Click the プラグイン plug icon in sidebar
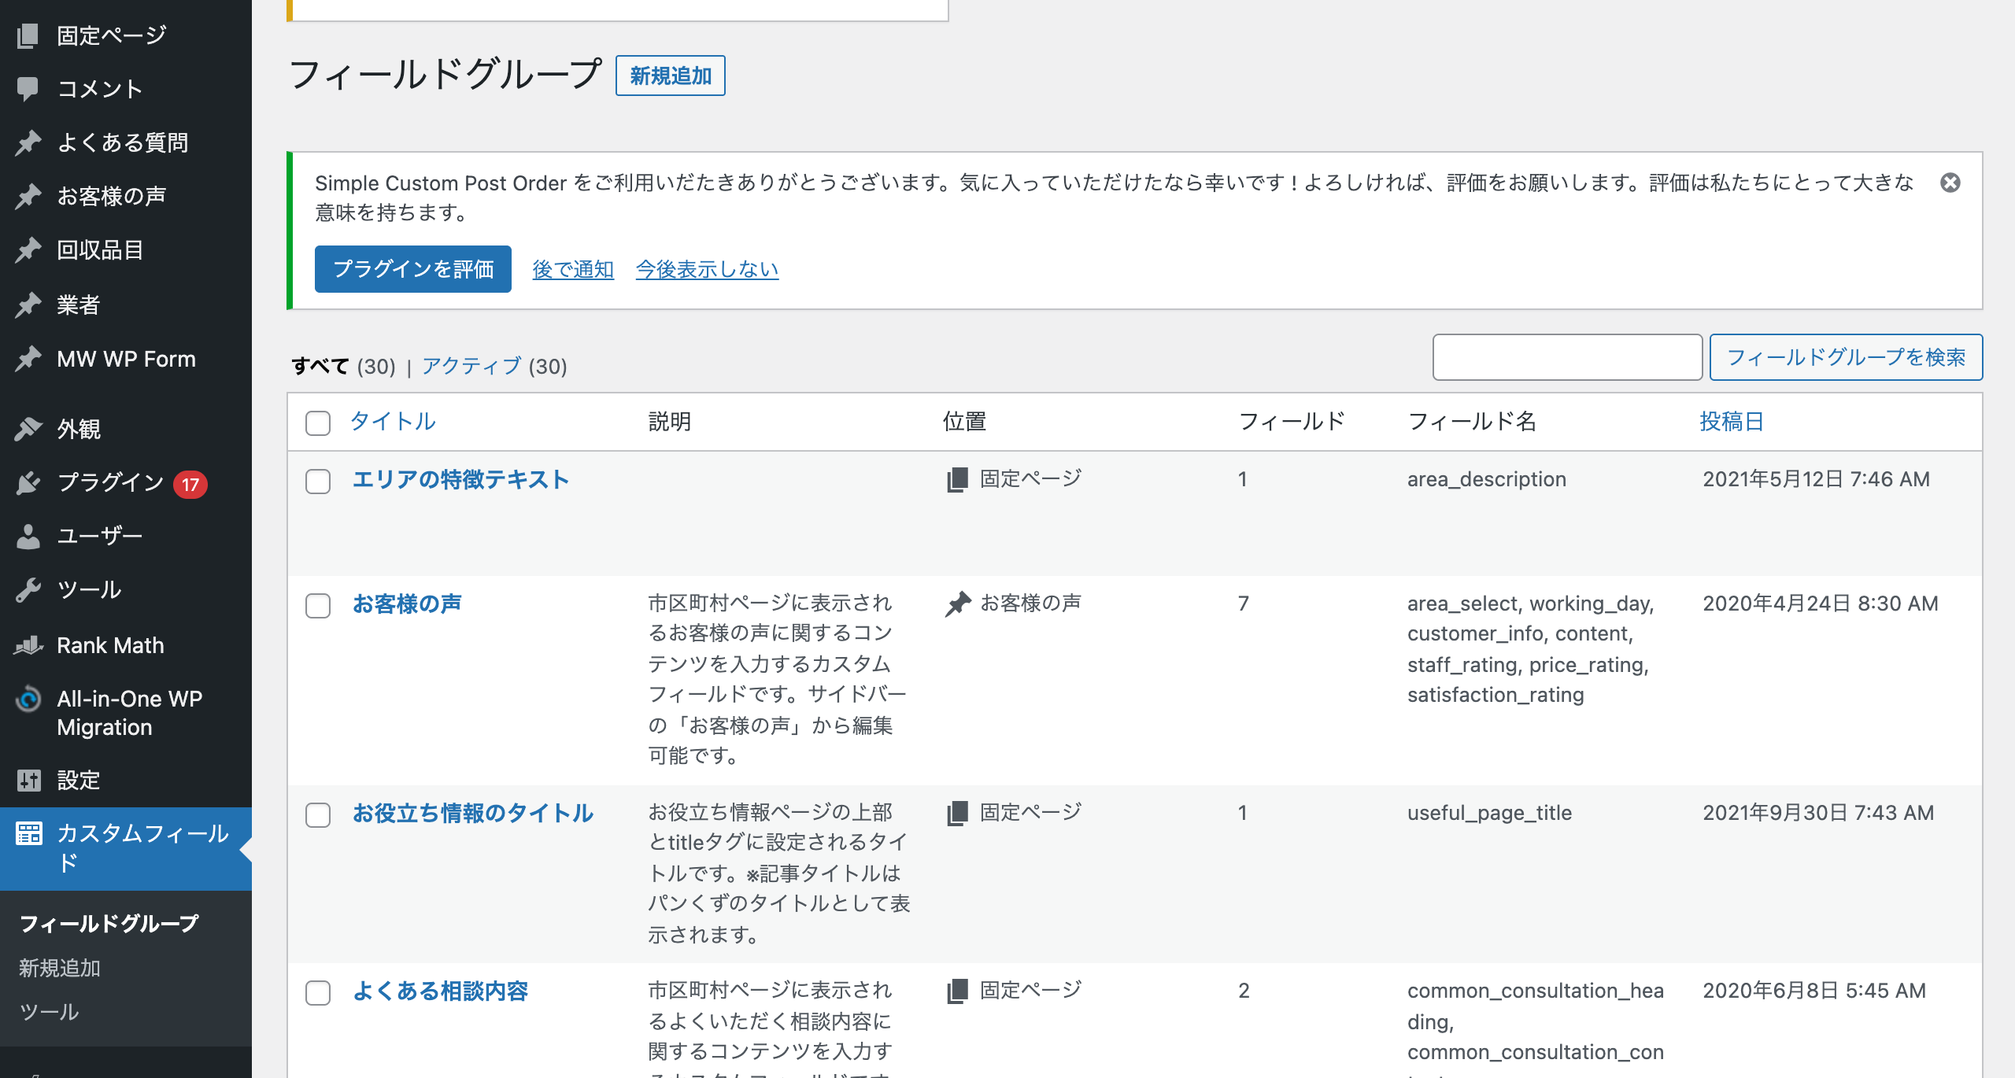The image size is (2015, 1078). coord(28,482)
